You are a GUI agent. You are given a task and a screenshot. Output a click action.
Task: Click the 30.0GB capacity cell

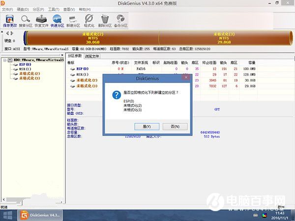[x=250, y=80]
